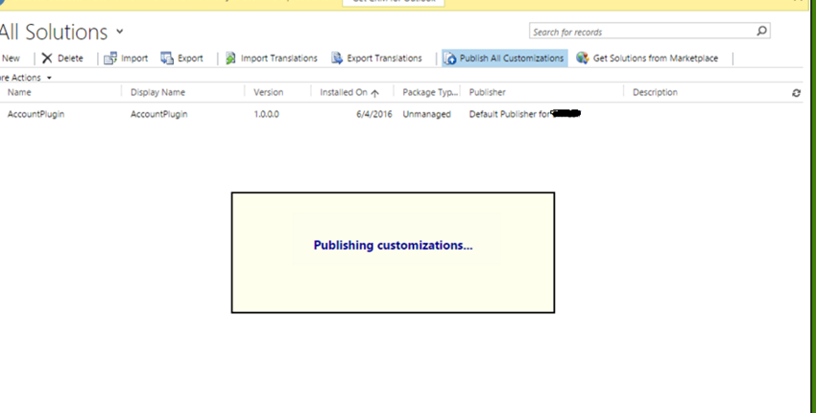
Task: Click the New button
Action: click(x=11, y=59)
